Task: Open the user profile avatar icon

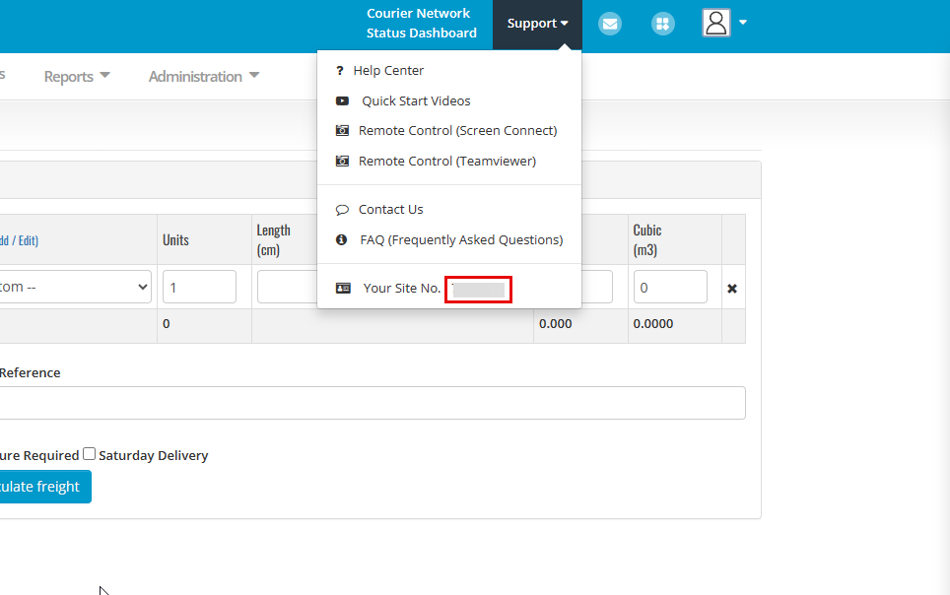Action: 715,23
